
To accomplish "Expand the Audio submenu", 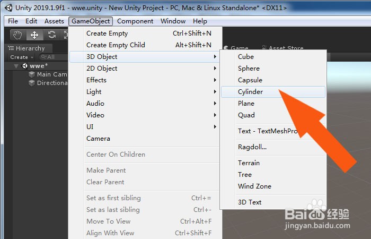I will click(x=146, y=104).
